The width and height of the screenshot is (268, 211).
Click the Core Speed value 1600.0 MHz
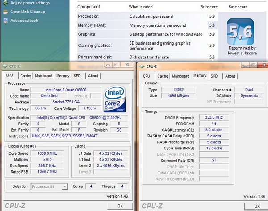tap(47, 153)
